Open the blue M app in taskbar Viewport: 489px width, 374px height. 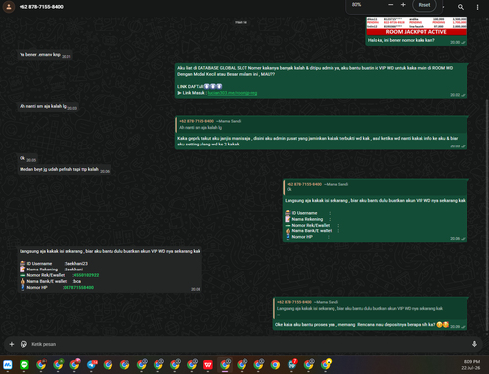pos(8,365)
